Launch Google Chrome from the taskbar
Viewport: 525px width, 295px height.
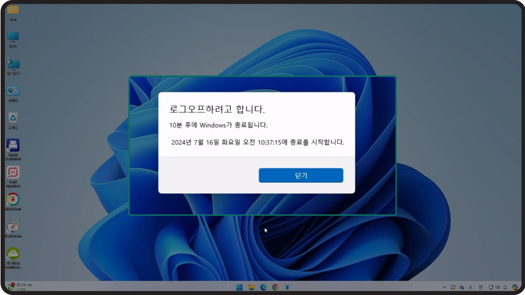(x=275, y=287)
